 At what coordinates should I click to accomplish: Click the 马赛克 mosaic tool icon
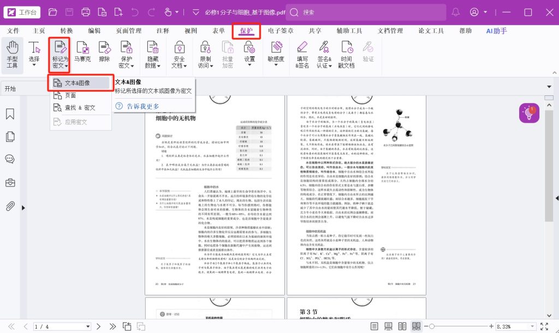82,53
